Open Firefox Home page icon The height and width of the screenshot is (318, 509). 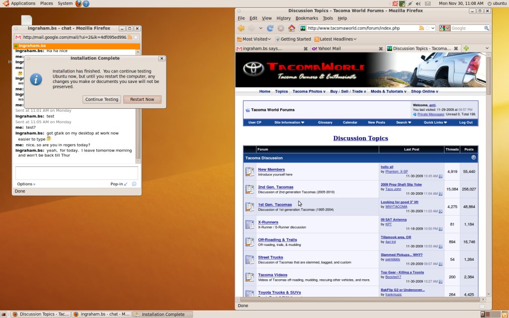[291, 28]
